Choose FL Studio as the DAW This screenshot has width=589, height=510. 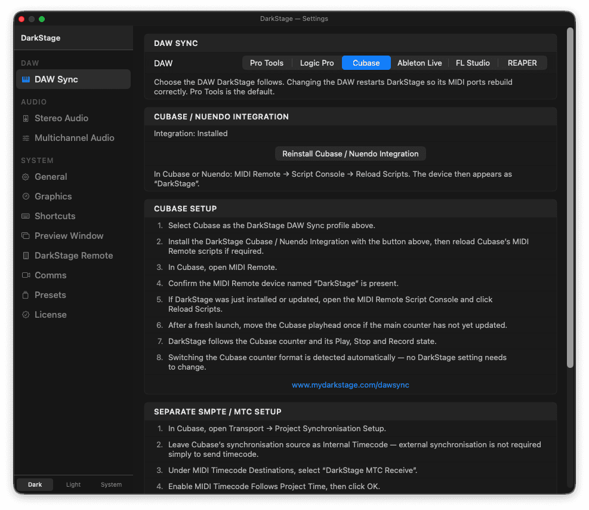click(x=473, y=63)
